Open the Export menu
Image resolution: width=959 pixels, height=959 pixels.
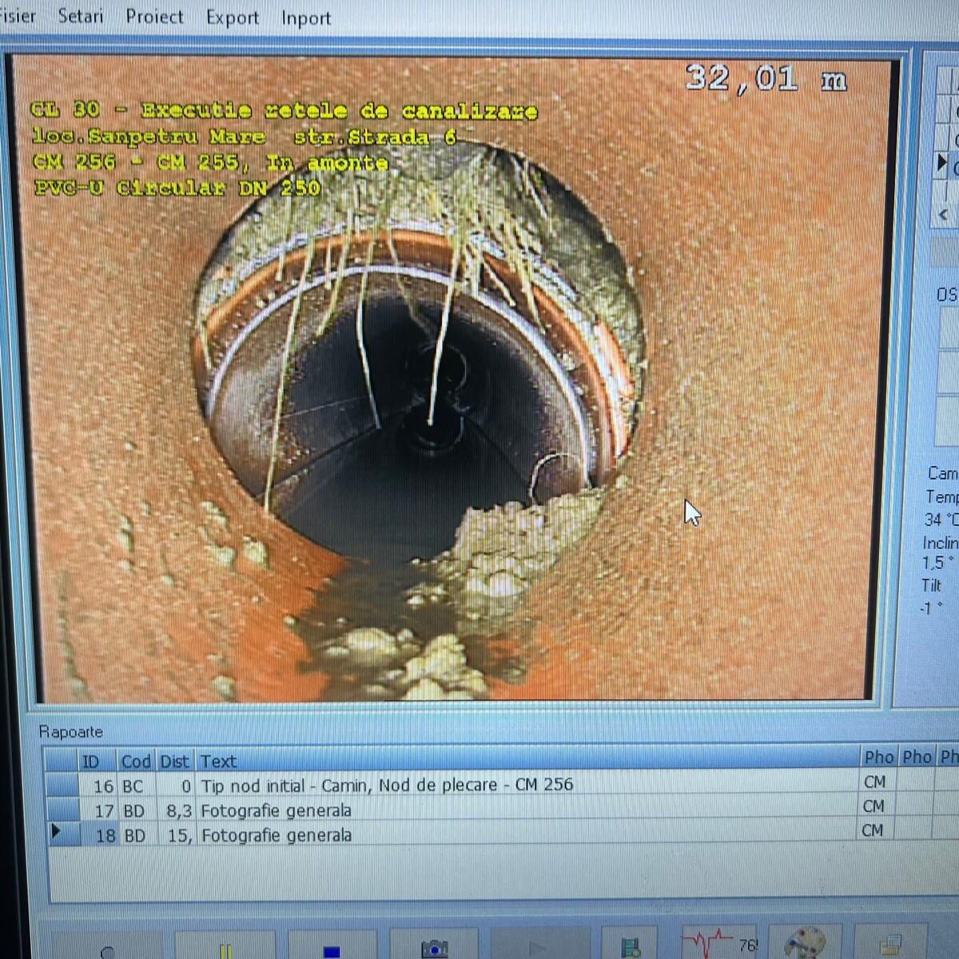point(232,18)
